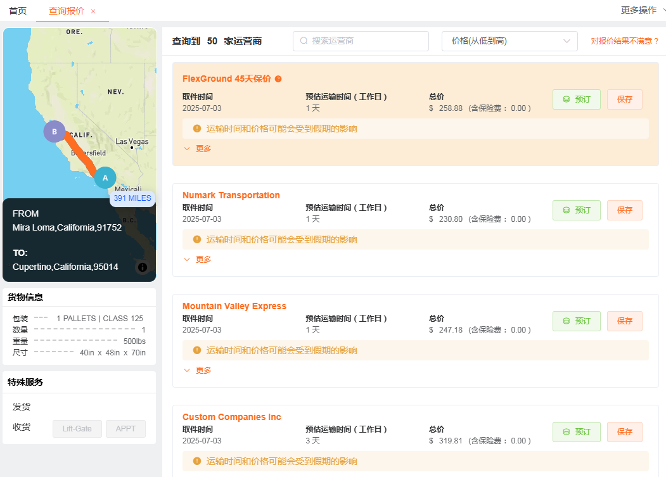Toggle the Lift-Gate option under 收货
This screenshot has width=666, height=477.
(77, 428)
